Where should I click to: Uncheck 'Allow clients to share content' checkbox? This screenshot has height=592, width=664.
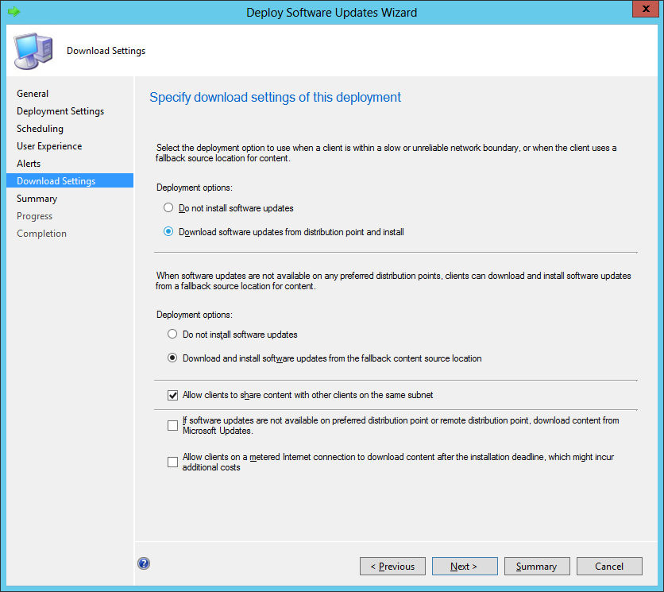tap(172, 395)
